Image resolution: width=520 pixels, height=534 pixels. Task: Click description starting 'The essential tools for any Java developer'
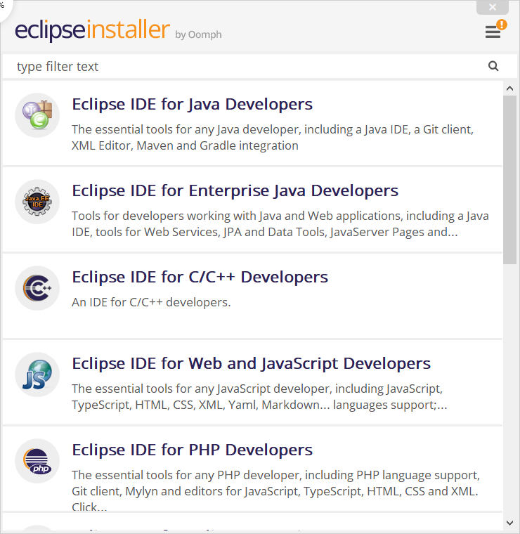pos(273,138)
